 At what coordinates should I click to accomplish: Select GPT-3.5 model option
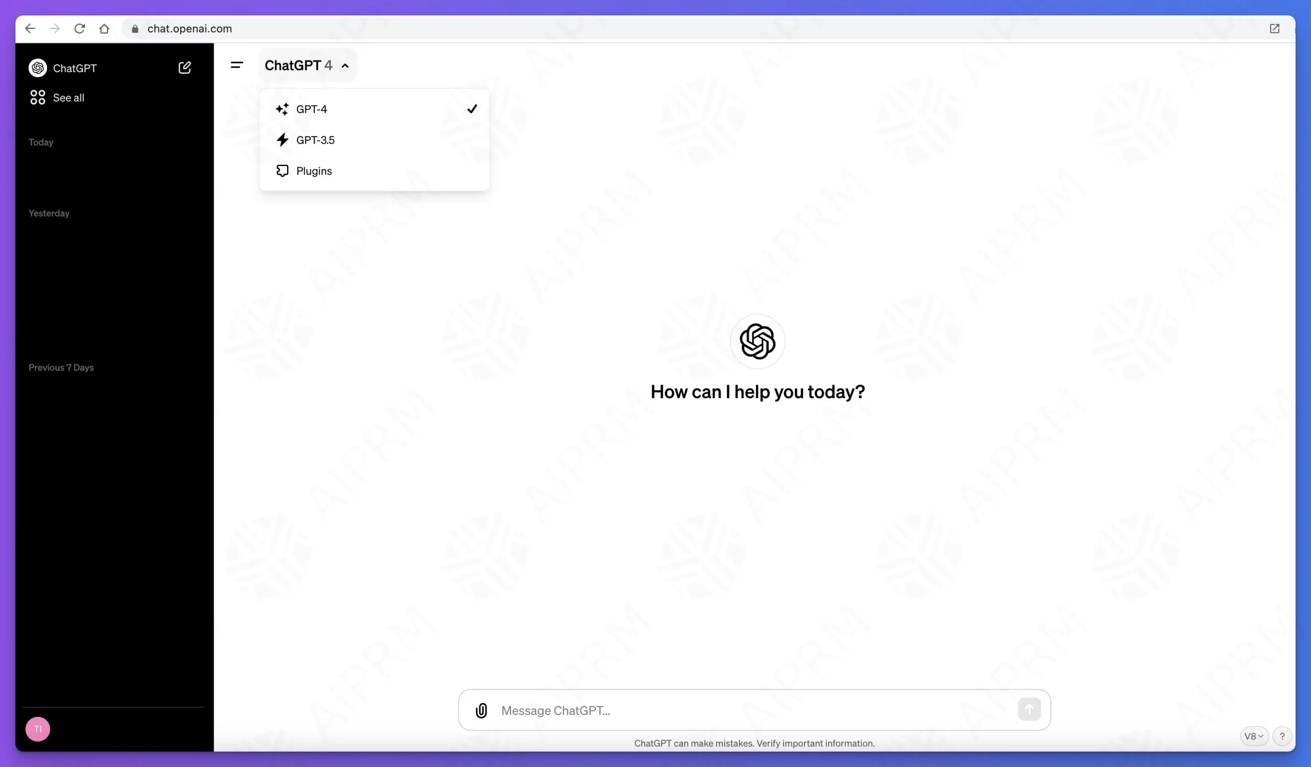315,140
